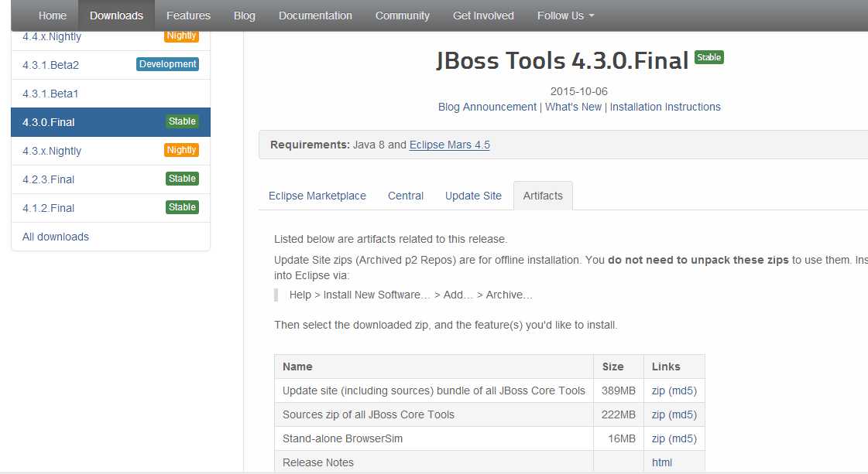
Task: Select the 4.3.0.Final stable version
Action: click(x=111, y=122)
